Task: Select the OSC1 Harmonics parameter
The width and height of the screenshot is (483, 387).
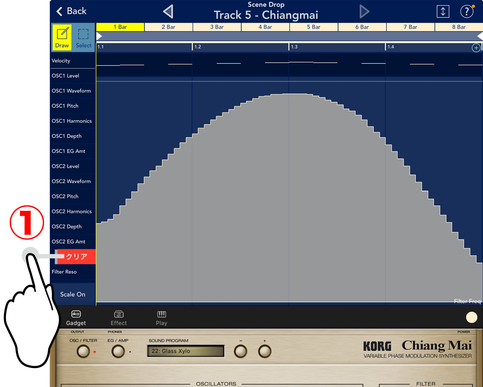Action: (73, 121)
